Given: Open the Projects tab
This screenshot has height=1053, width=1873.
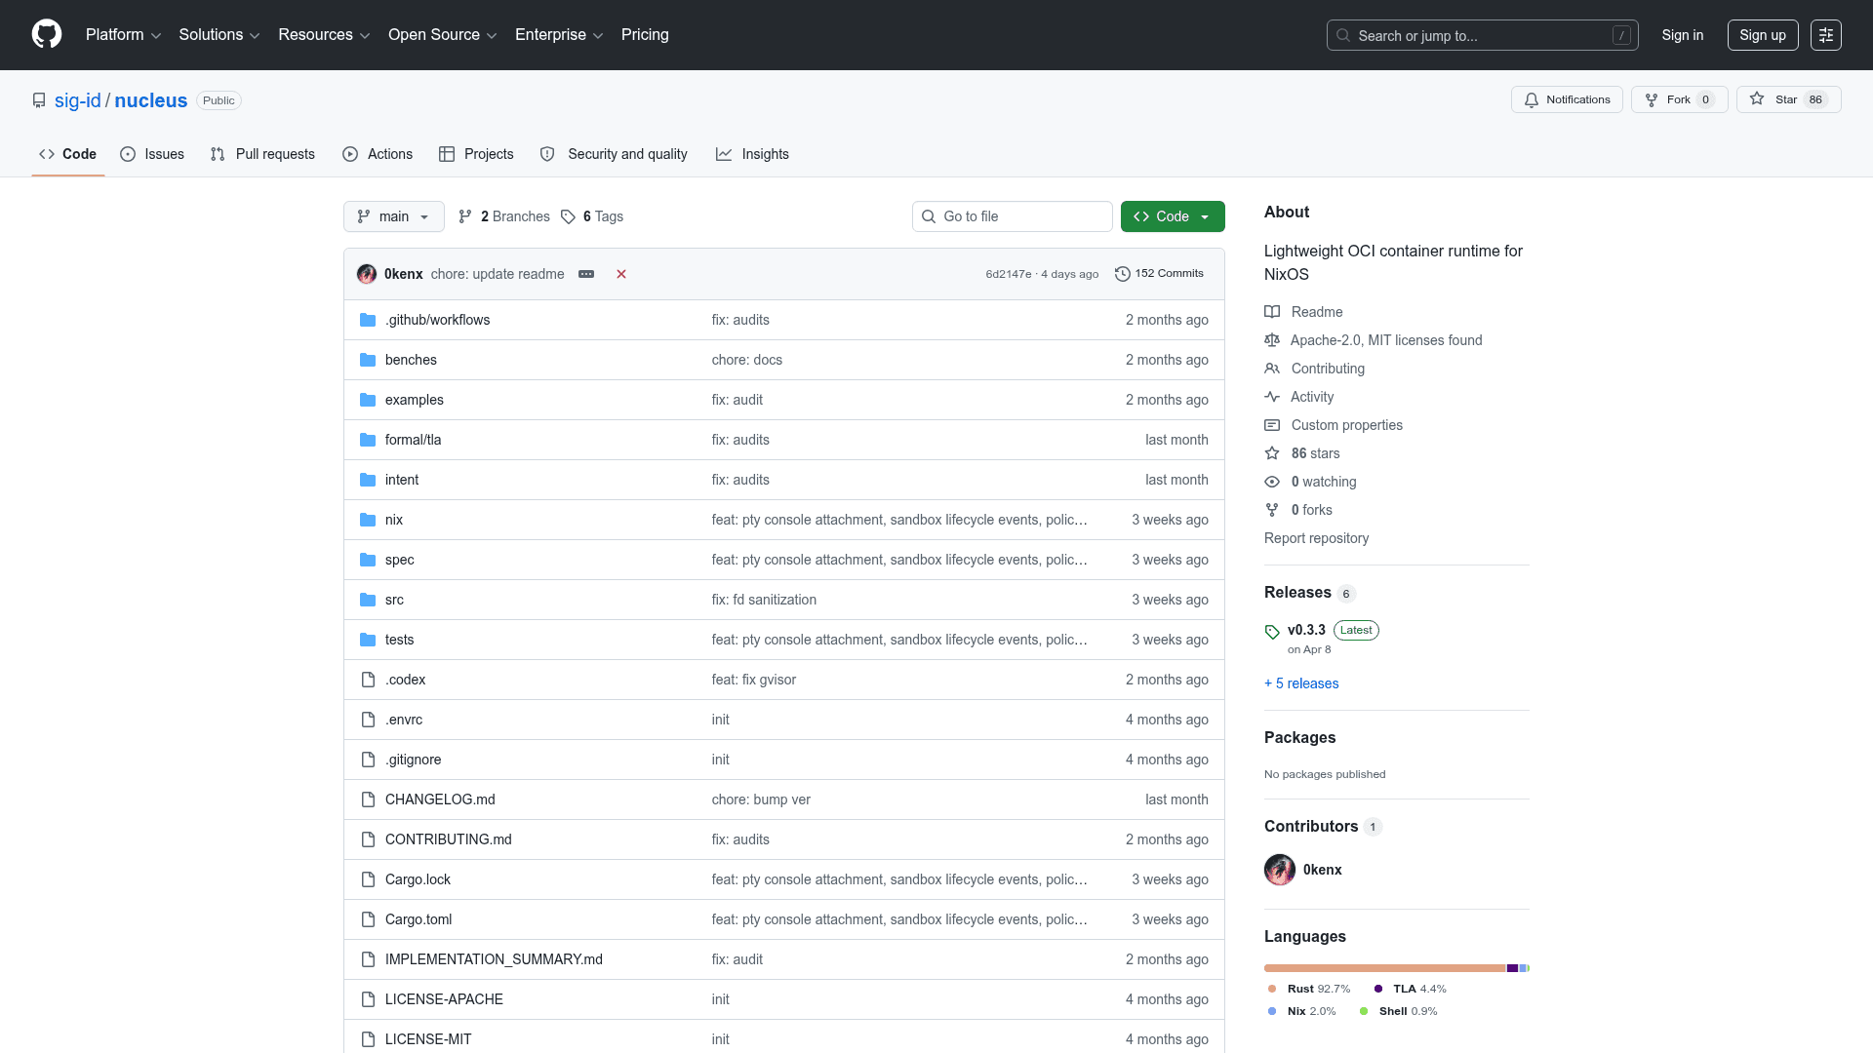Looking at the screenshot, I should 476,154.
